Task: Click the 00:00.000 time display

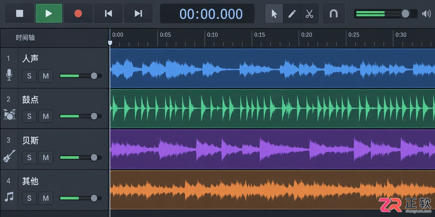Action: click(x=211, y=14)
